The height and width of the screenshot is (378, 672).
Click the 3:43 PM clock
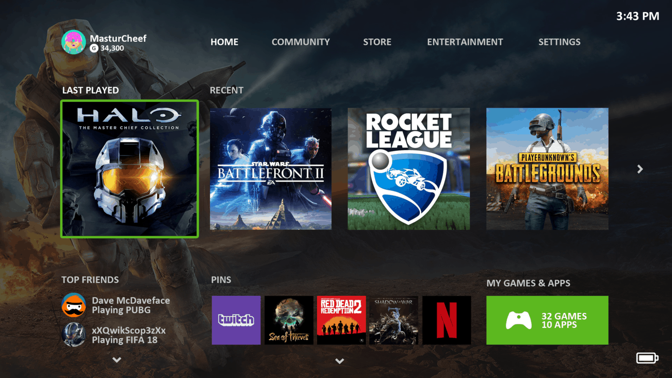pos(638,16)
